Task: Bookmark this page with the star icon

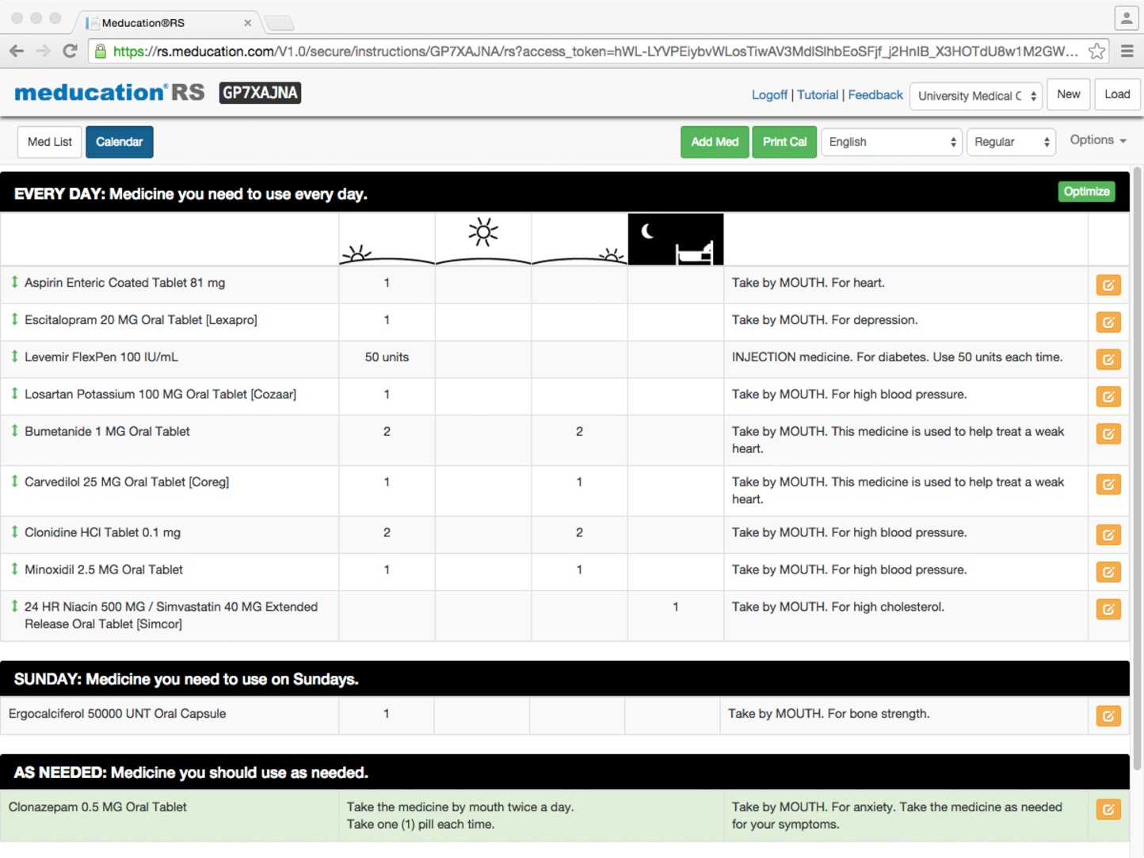Action: (1096, 51)
